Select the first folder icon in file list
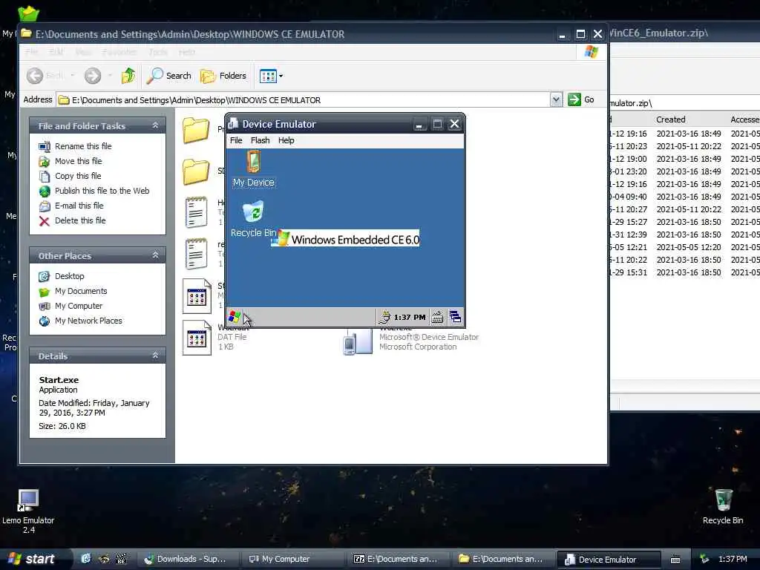This screenshot has width=760, height=570. (x=196, y=130)
